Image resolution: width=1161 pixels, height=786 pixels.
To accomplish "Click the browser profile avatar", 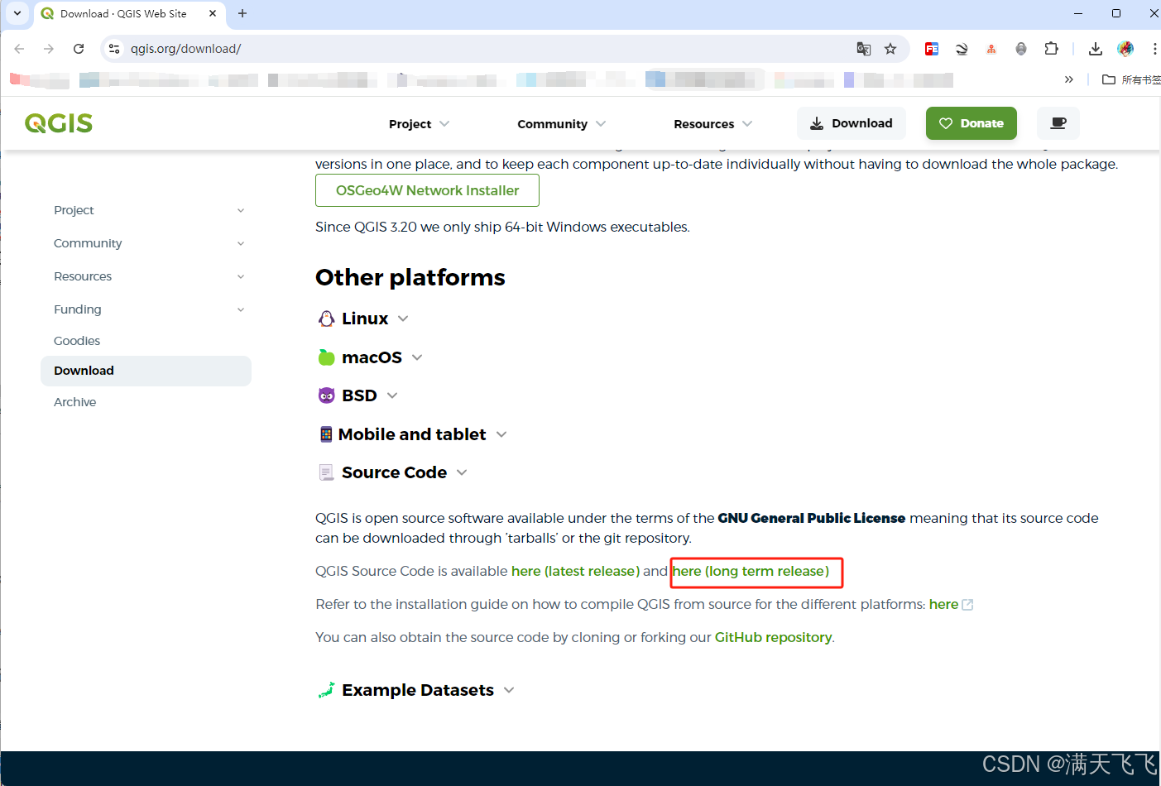I will 1125,49.
